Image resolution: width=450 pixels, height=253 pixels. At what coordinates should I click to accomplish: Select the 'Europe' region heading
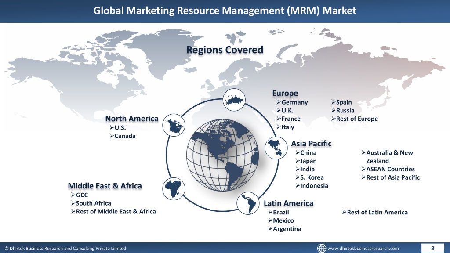tap(285, 93)
